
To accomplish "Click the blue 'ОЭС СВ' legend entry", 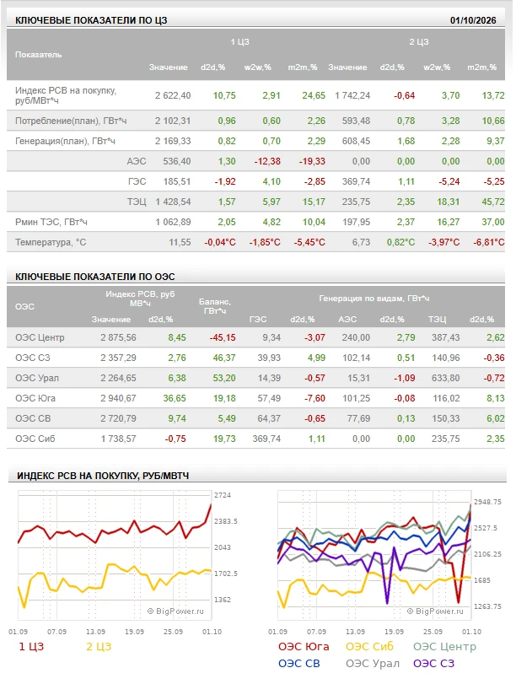I will (x=299, y=664).
